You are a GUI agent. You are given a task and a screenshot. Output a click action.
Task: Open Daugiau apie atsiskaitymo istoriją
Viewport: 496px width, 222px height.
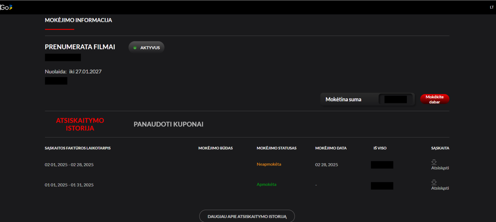pyautogui.click(x=247, y=217)
